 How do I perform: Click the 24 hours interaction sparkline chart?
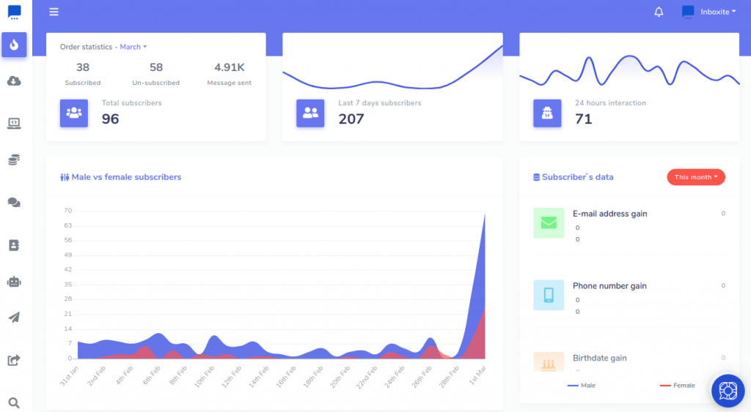[629, 70]
